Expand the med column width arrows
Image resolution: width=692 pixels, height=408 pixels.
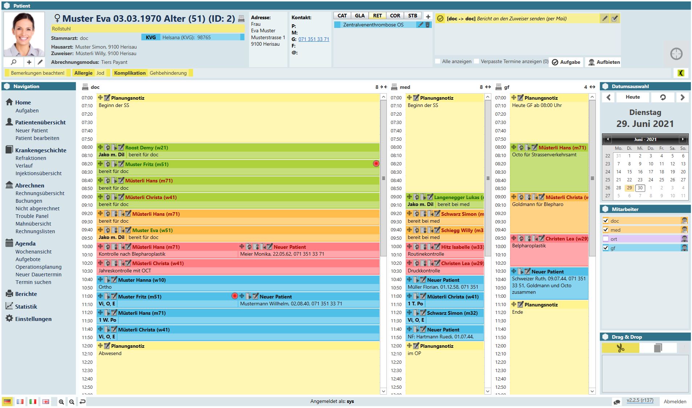(488, 87)
